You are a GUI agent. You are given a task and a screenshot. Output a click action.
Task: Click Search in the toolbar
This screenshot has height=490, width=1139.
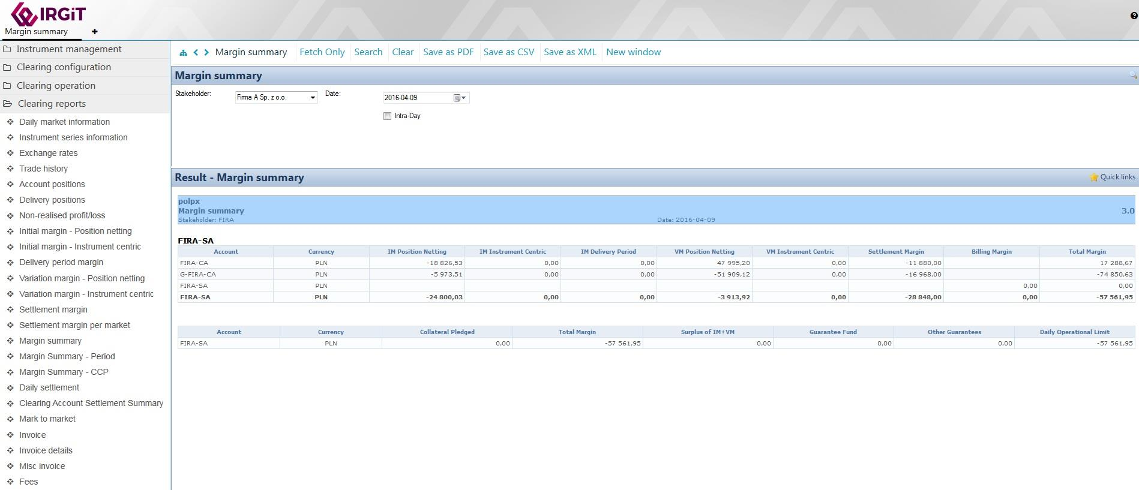(x=368, y=52)
